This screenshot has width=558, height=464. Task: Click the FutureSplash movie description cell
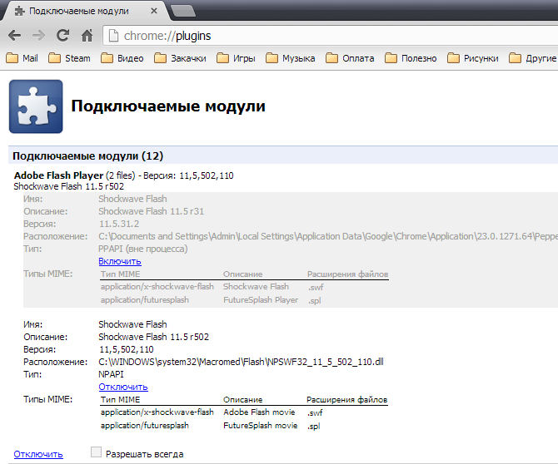(260, 425)
